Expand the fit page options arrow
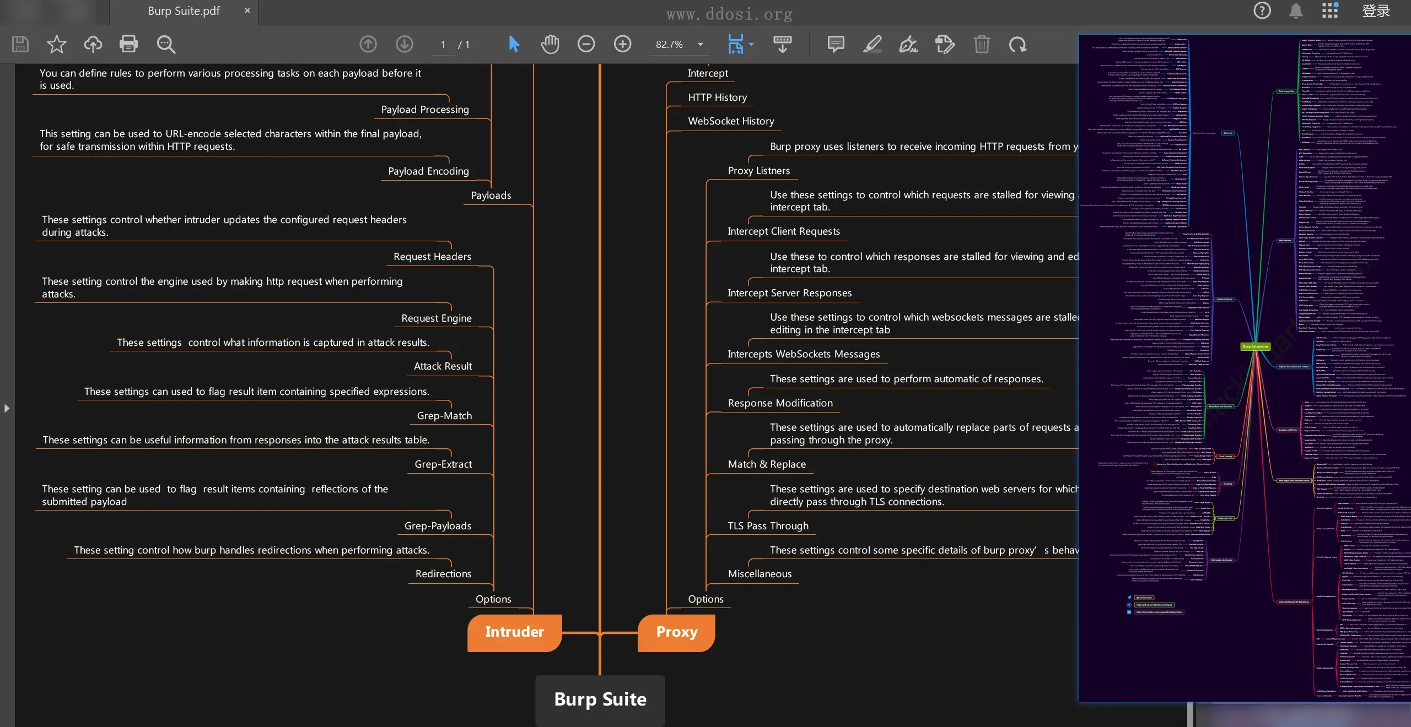1411x727 pixels. [x=751, y=45]
